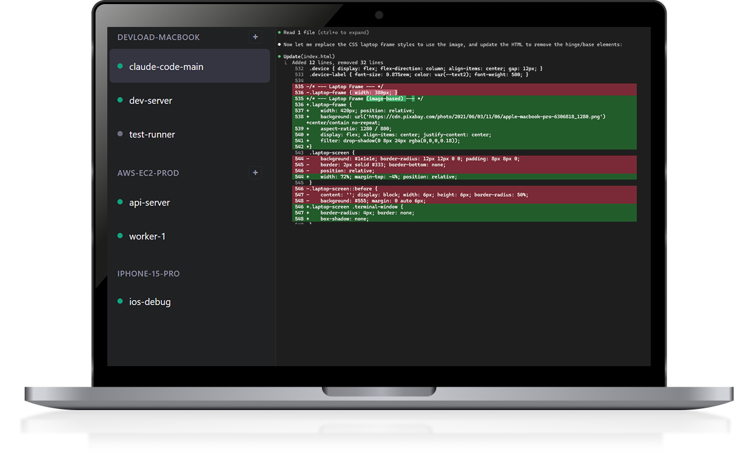Click the green status dot beside worker-1
Screen dimensions: 754x471
click(121, 236)
